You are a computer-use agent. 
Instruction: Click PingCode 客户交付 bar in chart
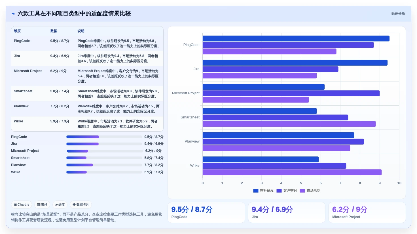point(288,45)
